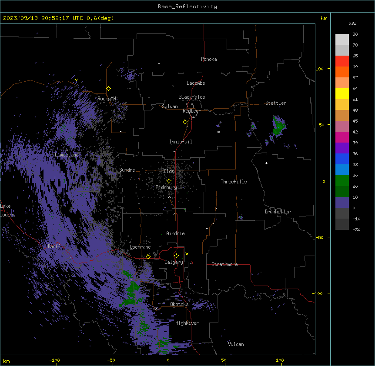
Task: Click the Cochrane label
Action: coord(140,247)
